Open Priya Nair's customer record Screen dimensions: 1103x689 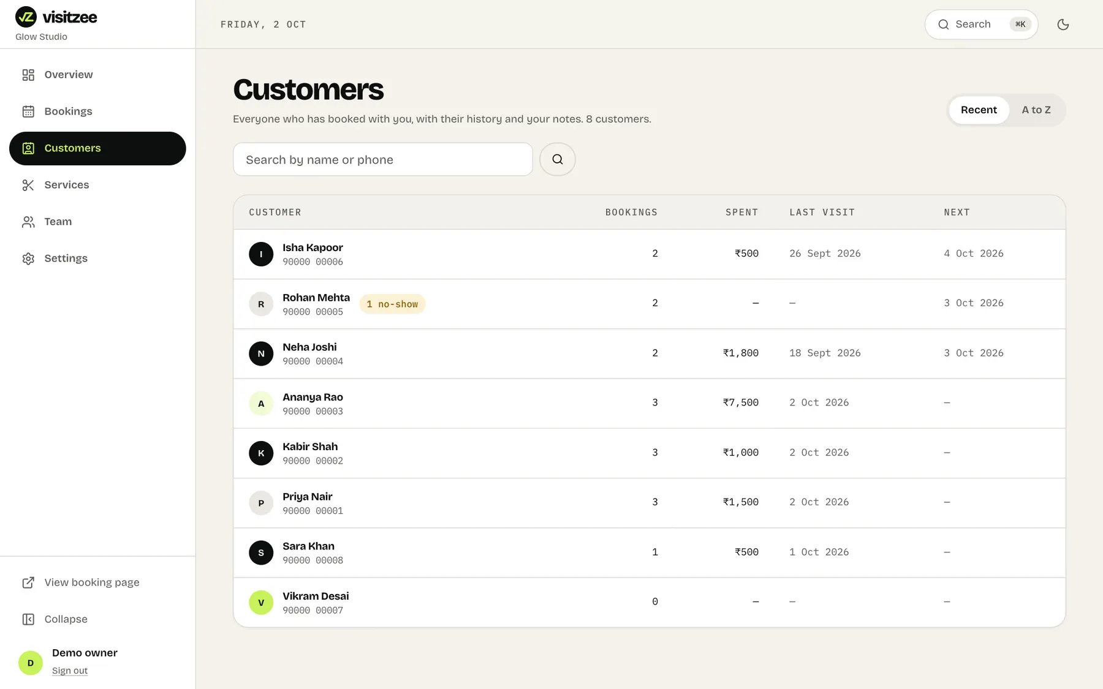click(650, 503)
